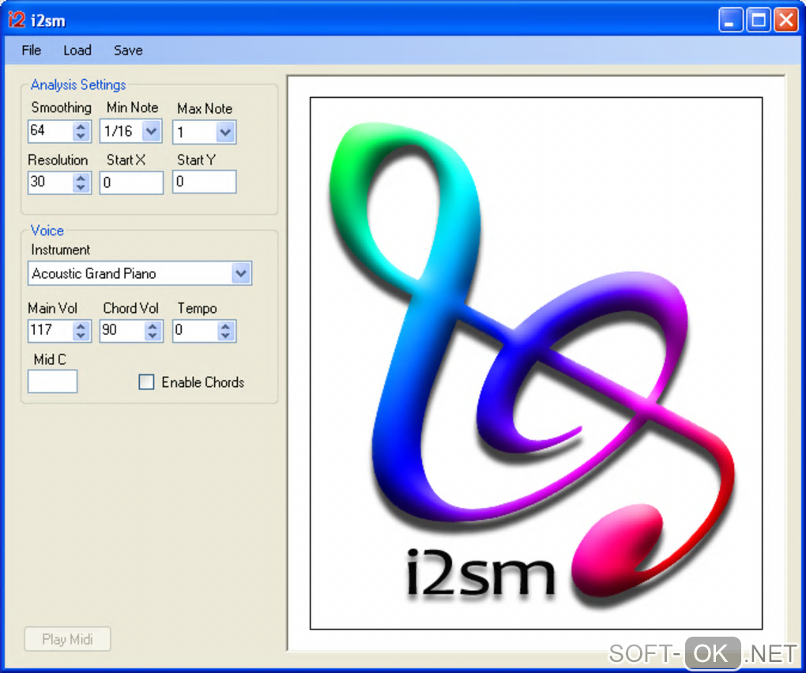Increase Smoothing value with up arrow
This screenshot has width=806, height=673.
pos(81,126)
